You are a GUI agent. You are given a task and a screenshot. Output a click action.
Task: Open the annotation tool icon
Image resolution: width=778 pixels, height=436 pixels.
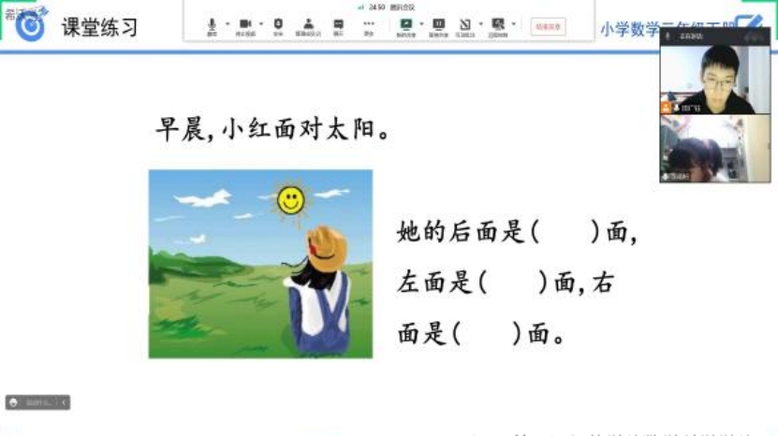pyautogui.click(x=464, y=24)
